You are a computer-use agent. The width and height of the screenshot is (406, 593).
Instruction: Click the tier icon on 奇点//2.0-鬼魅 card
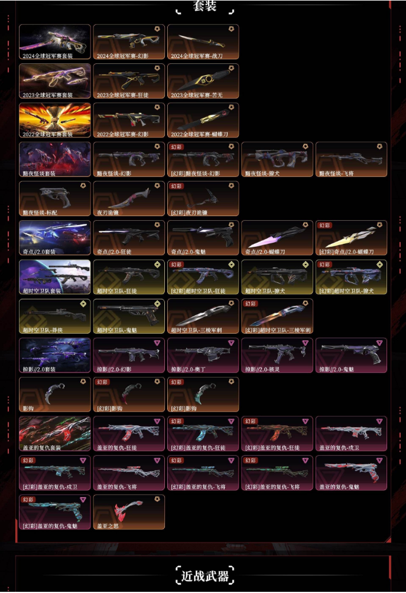pos(231,225)
